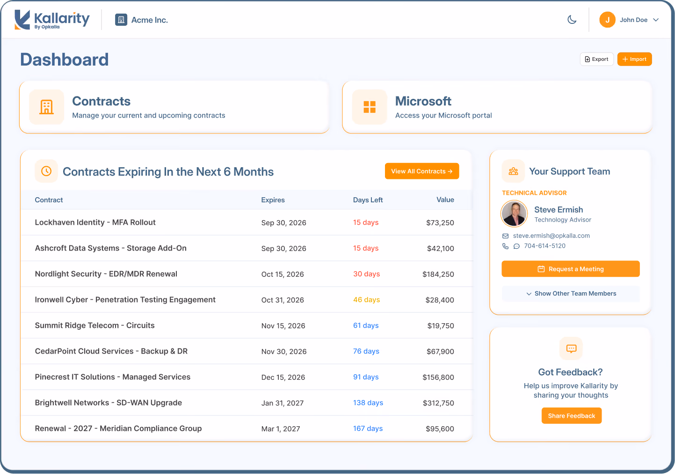This screenshot has height=474, width=675.
Task: Click the Microsoft grid icon
Action: click(370, 107)
